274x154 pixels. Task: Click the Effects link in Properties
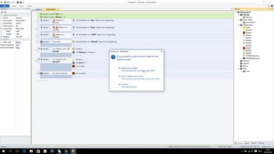[18, 42]
